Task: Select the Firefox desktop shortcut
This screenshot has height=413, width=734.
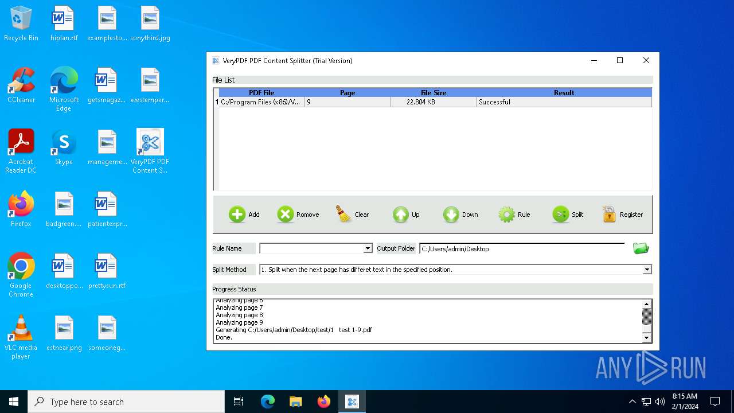Action: (21, 210)
